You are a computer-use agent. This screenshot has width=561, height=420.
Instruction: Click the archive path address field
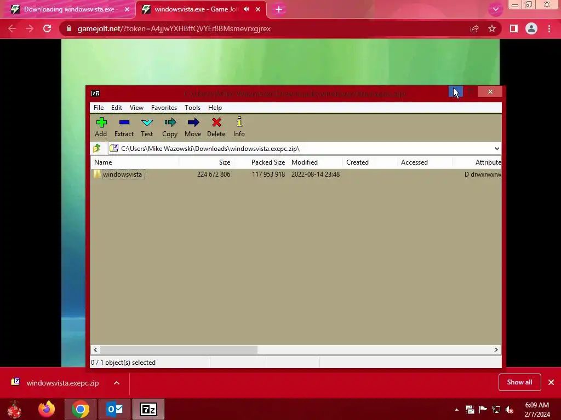301,149
